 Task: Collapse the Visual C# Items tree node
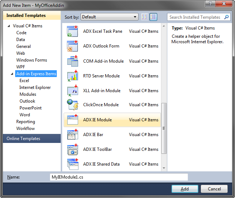click(9, 26)
